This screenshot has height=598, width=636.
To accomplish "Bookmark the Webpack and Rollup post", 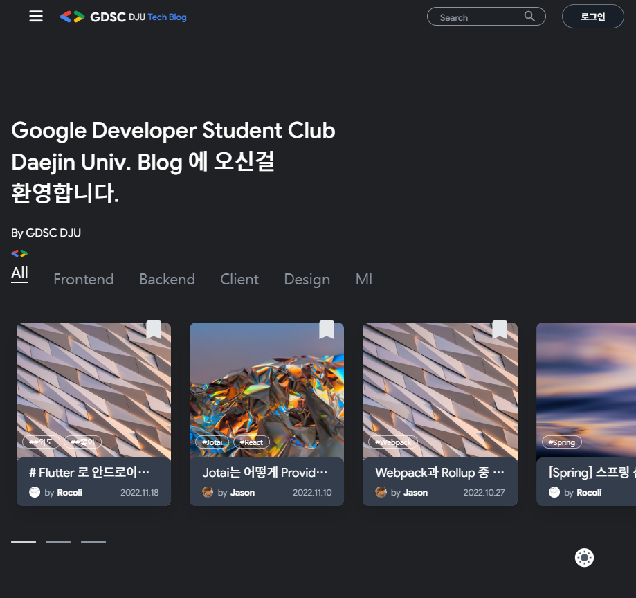I will pos(500,330).
